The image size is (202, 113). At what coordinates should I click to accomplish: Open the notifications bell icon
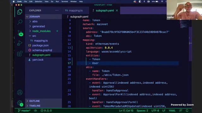coord(187,110)
